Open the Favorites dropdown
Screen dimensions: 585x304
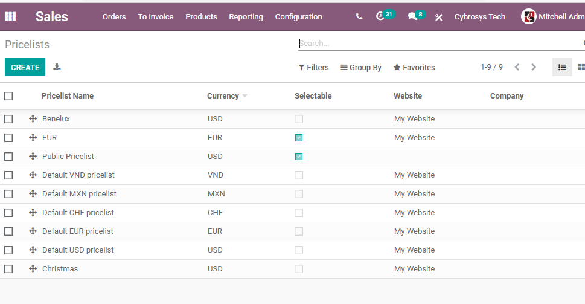coord(414,67)
